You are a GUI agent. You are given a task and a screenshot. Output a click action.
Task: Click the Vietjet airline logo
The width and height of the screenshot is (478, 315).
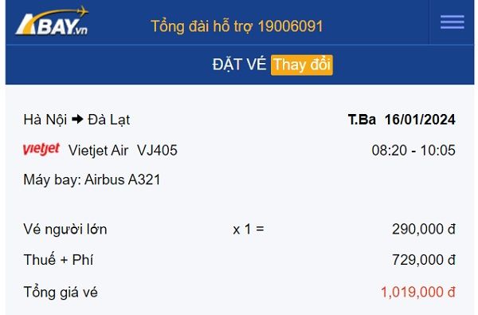pyautogui.click(x=41, y=149)
